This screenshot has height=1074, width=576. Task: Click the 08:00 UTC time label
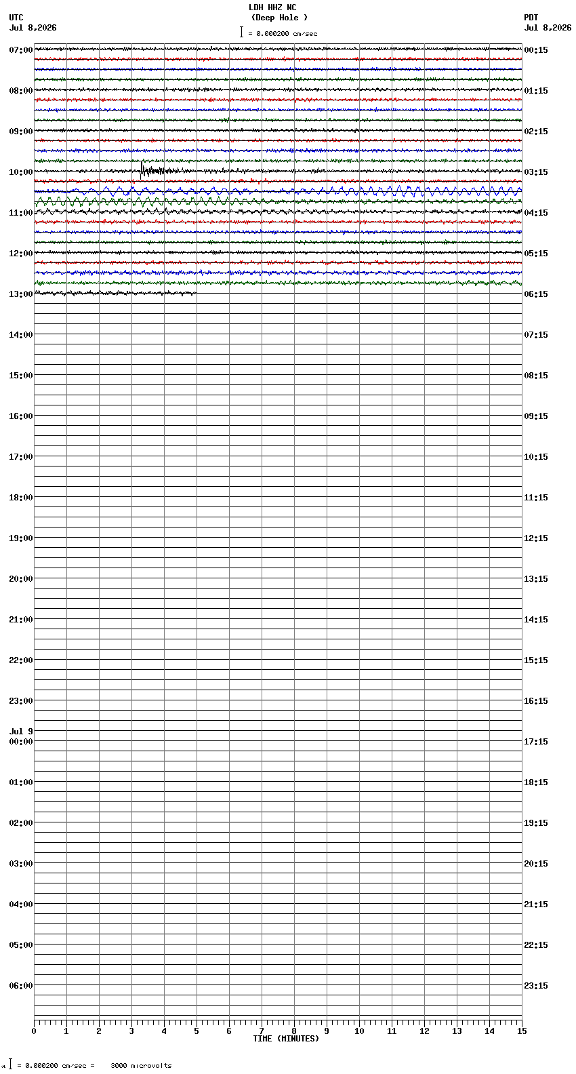[x=21, y=91]
